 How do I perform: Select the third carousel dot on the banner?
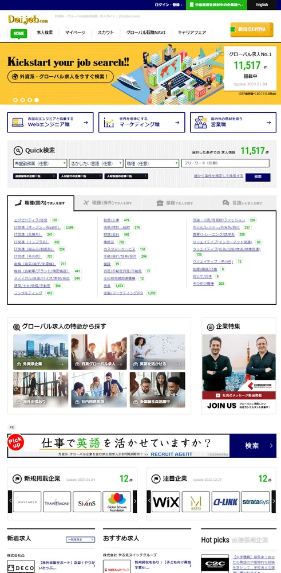30,100
